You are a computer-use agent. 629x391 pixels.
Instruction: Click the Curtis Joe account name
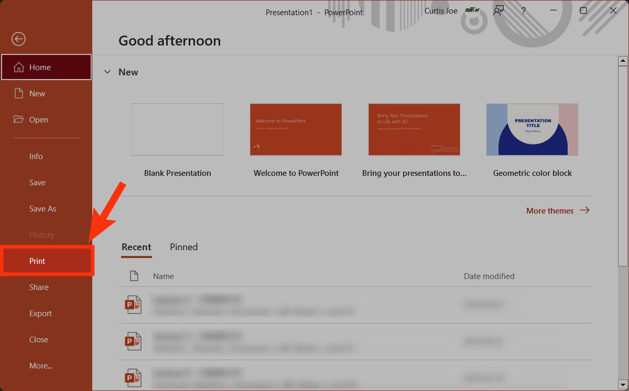pyautogui.click(x=441, y=11)
